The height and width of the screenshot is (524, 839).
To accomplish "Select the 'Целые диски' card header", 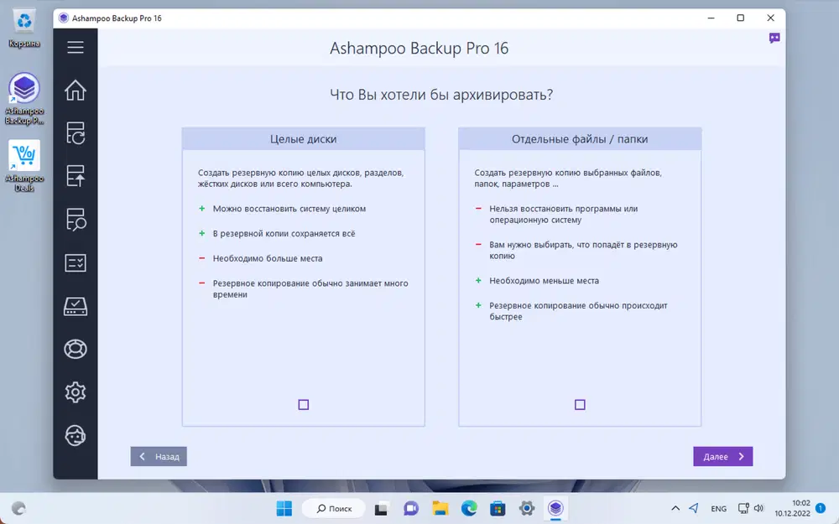I will pos(304,139).
